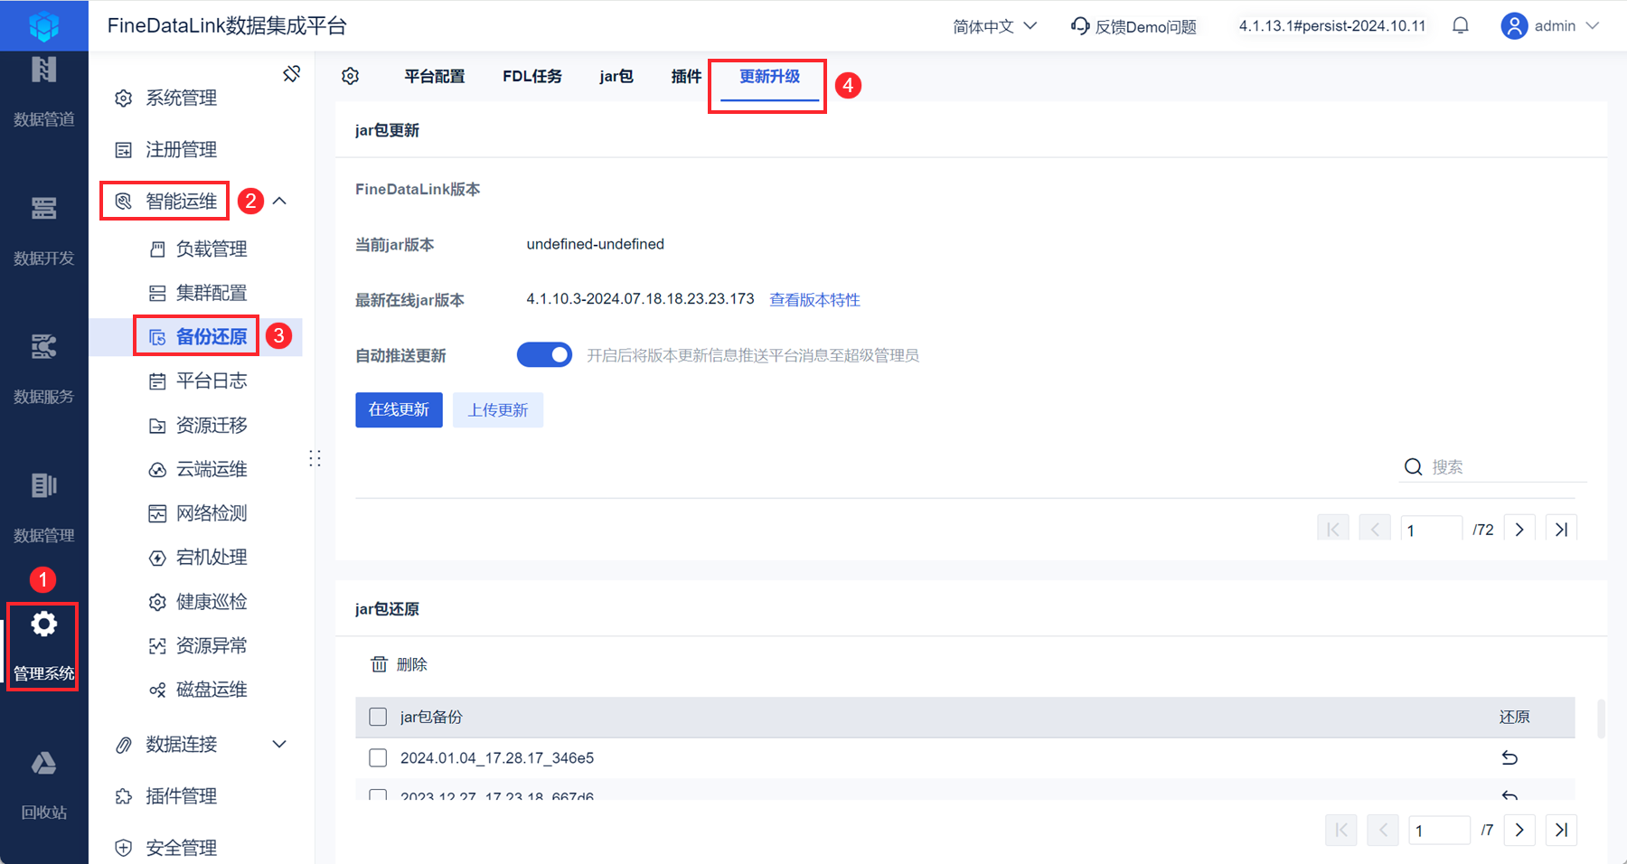Click the jar包更新 page number field
Image resolution: width=1627 pixels, height=864 pixels.
point(1432,530)
